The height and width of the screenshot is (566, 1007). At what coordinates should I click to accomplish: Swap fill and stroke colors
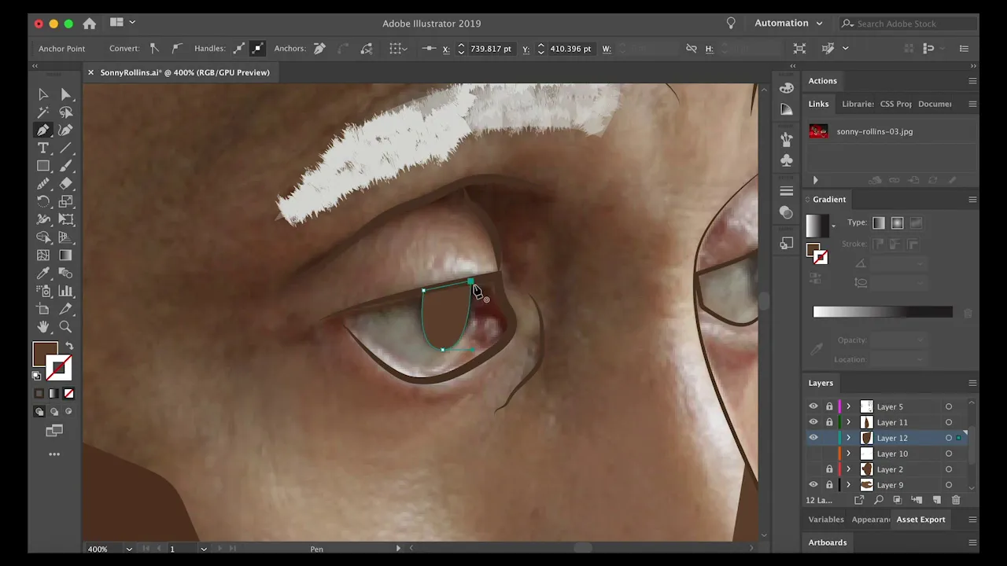click(69, 346)
